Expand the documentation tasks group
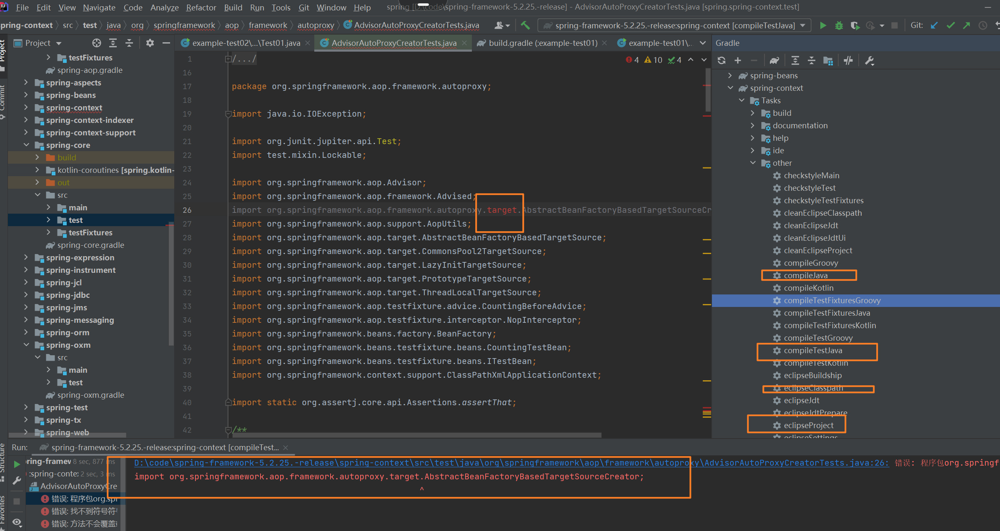Screen dimensions: 1000x531 pyautogui.click(x=752, y=125)
